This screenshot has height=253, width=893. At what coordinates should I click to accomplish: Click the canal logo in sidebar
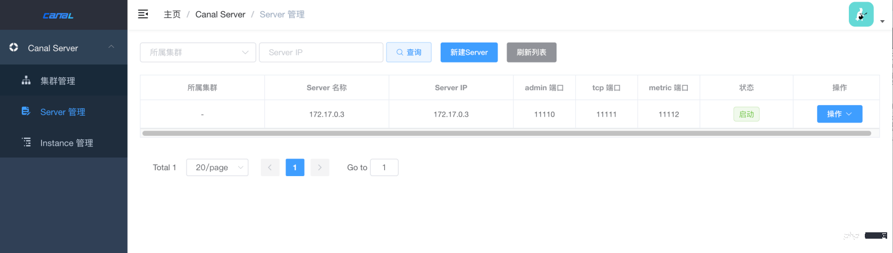[x=58, y=15]
